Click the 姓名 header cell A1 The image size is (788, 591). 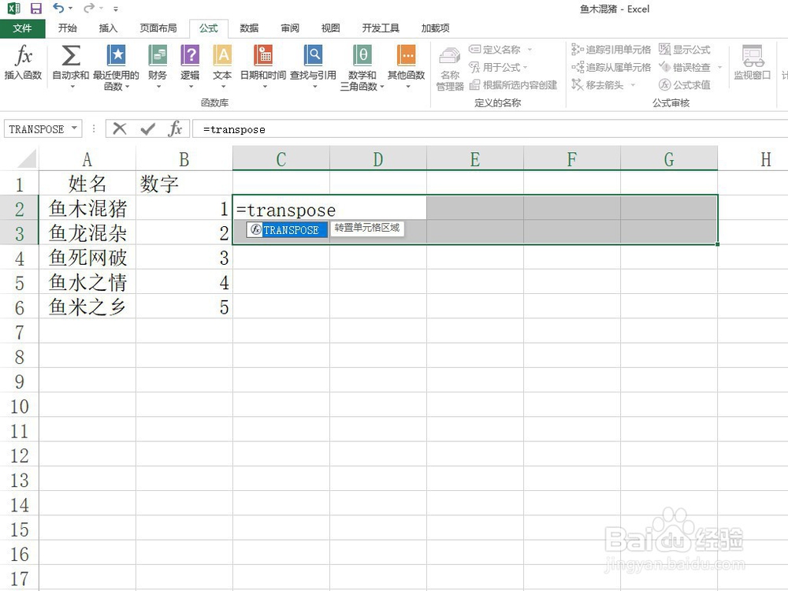click(x=87, y=184)
